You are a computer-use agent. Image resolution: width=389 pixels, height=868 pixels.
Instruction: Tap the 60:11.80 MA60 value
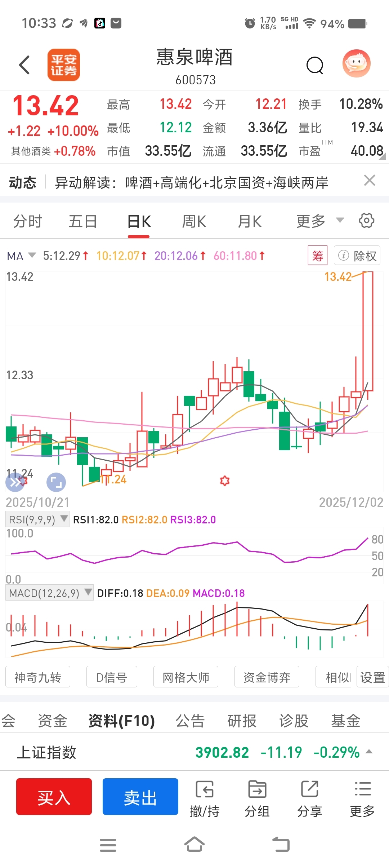pyautogui.click(x=239, y=256)
